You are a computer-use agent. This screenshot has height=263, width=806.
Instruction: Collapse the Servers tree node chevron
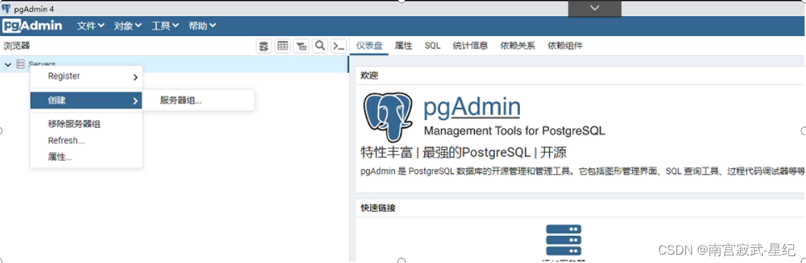click(8, 65)
